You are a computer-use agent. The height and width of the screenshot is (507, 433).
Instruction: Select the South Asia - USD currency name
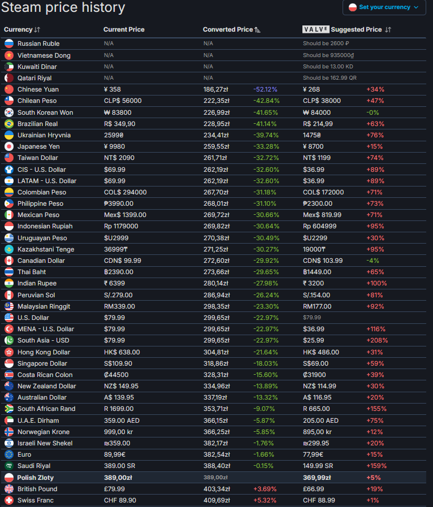44,340
